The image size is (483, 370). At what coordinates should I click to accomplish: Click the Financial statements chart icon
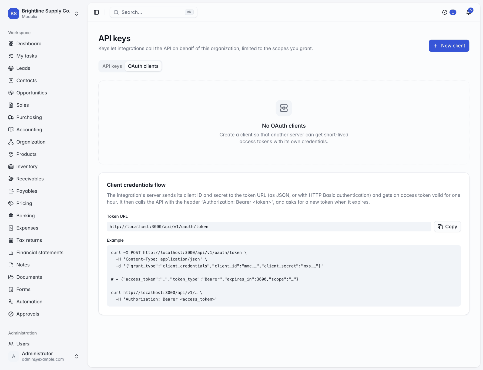(x=11, y=252)
